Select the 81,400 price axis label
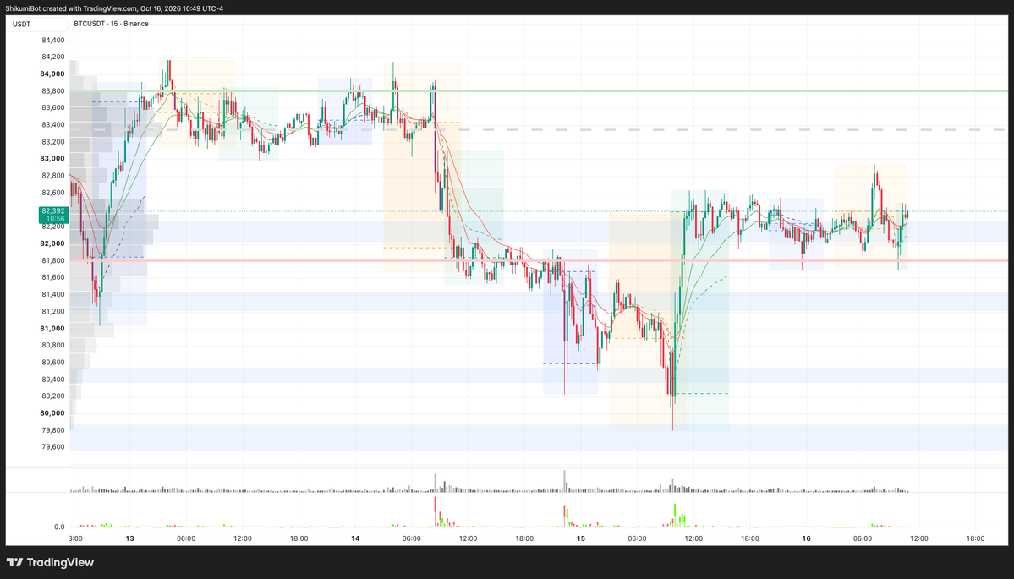This screenshot has width=1014, height=579. click(x=52, y=294)
